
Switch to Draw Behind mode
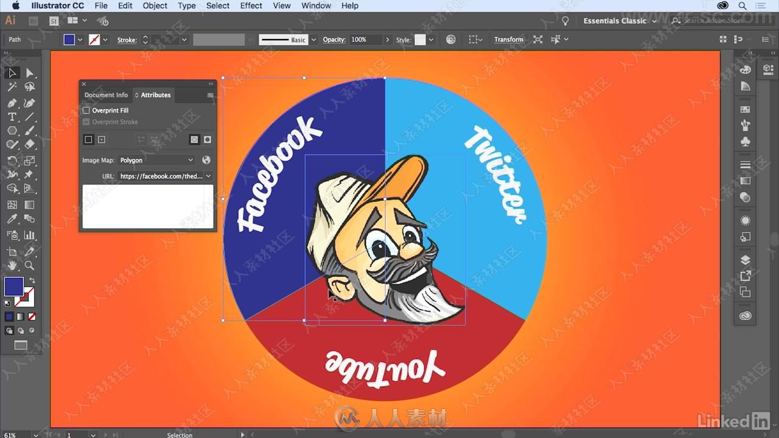pos(21,331)
